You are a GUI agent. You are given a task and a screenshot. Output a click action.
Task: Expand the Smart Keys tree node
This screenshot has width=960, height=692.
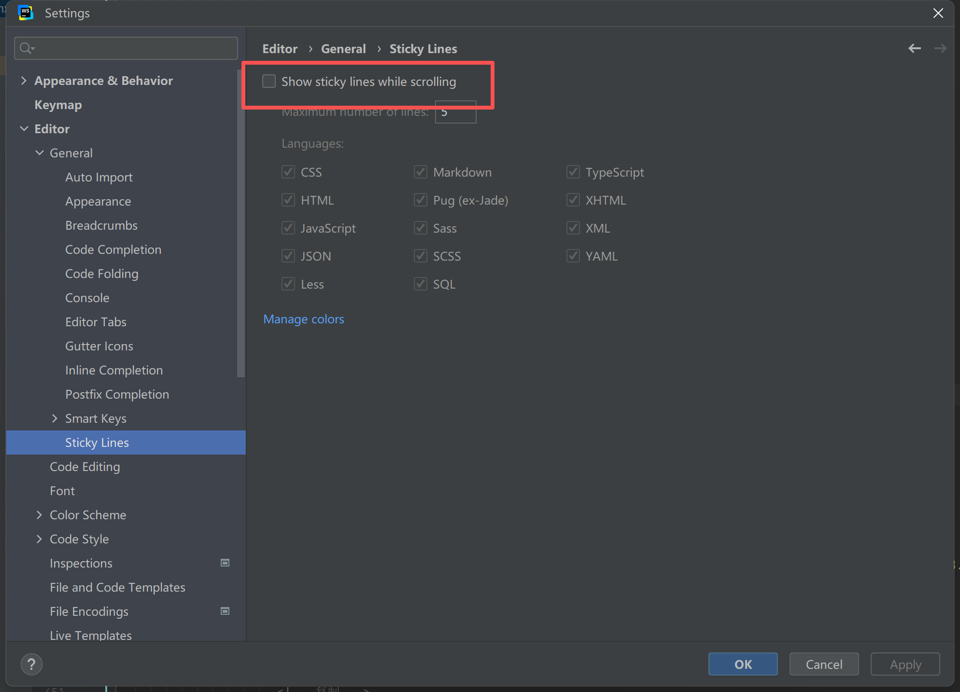tap(55, 418)
